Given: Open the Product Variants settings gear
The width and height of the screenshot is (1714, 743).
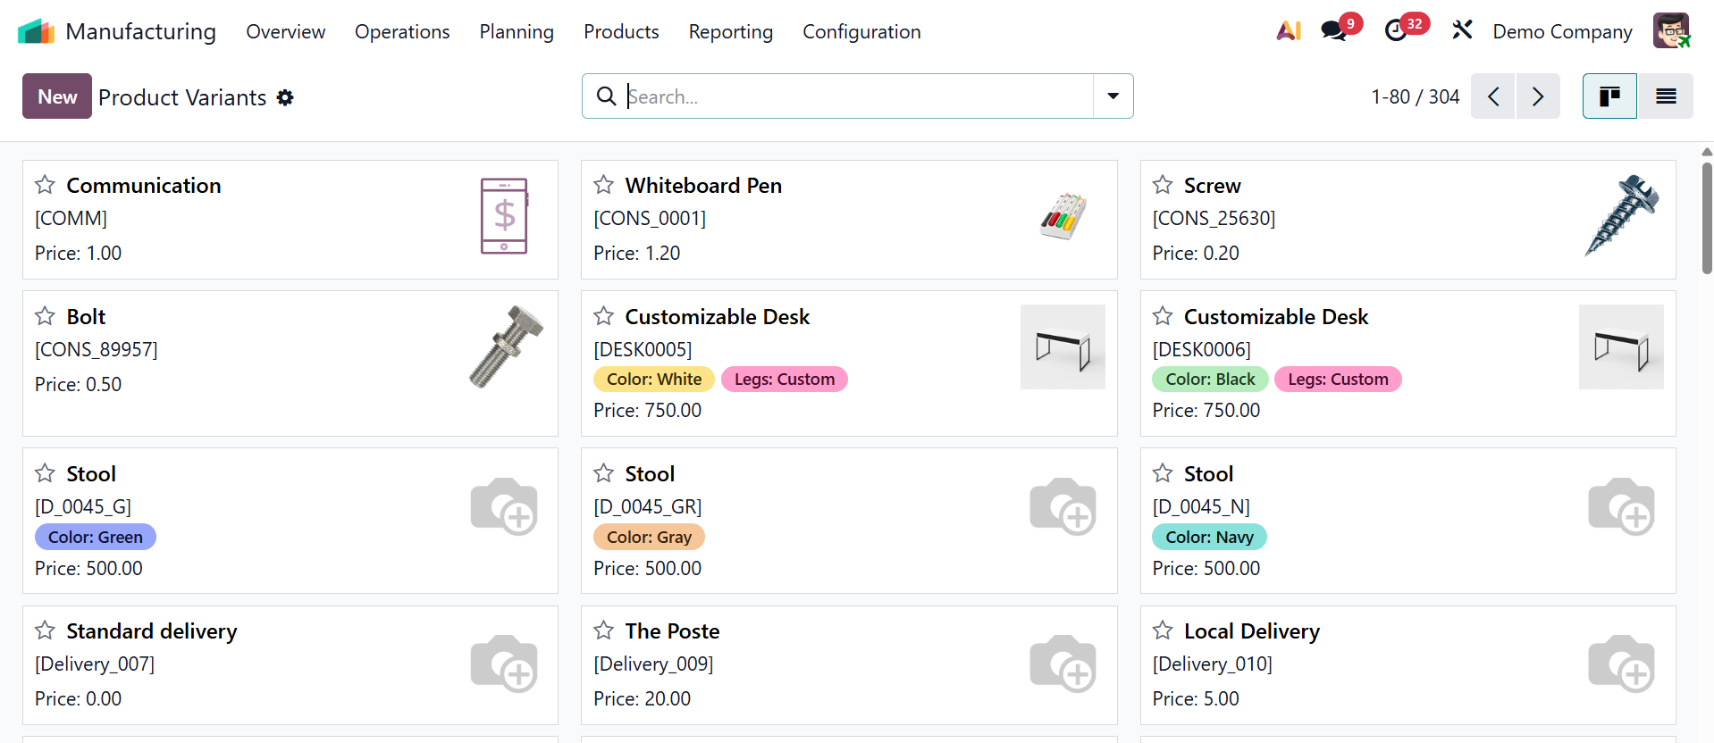Looking at the screenshot, I should point(285,97).
